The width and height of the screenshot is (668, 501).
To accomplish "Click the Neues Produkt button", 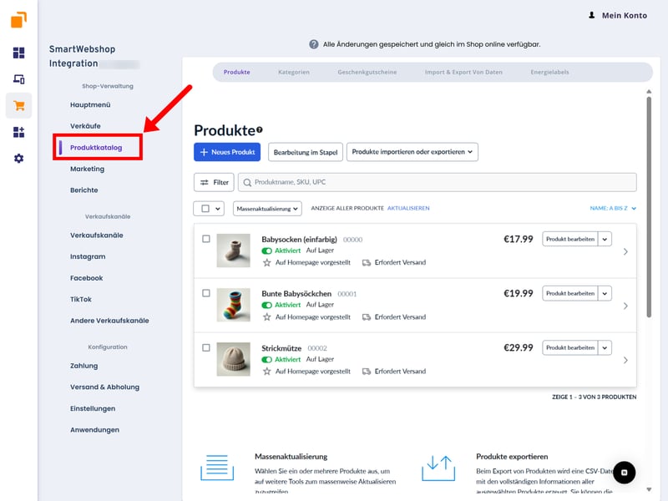I will pos(227,152).
